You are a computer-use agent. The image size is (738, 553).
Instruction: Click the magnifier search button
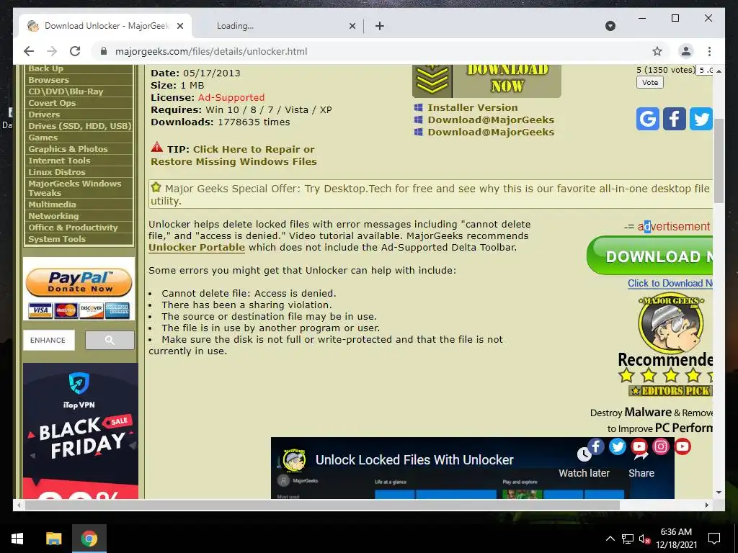(110, 340)
